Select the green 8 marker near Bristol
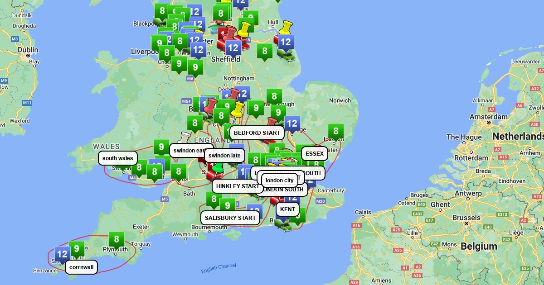 (x=179, y=171)
